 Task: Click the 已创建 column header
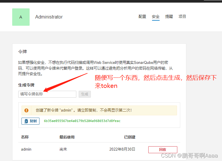pos(130,137)
